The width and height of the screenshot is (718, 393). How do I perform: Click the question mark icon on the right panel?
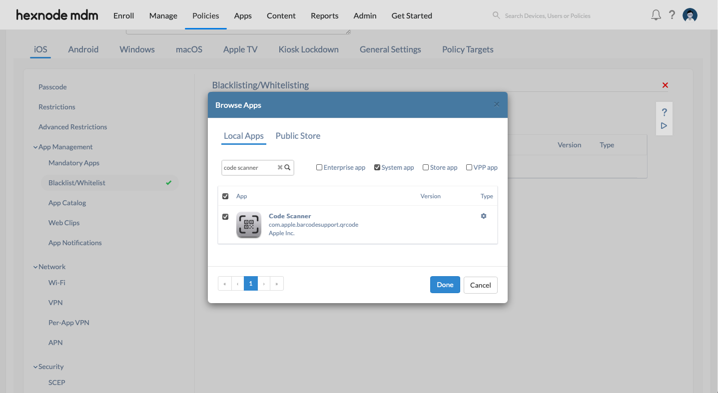[664, 112]
